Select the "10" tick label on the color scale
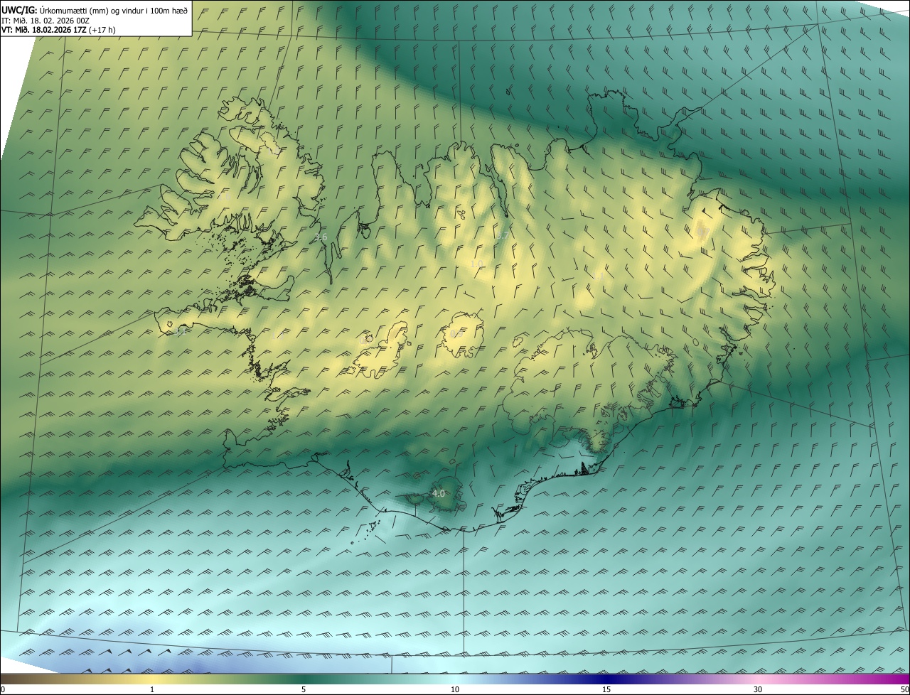Screen dimensions: 910x695 click(x=455, y=689)
